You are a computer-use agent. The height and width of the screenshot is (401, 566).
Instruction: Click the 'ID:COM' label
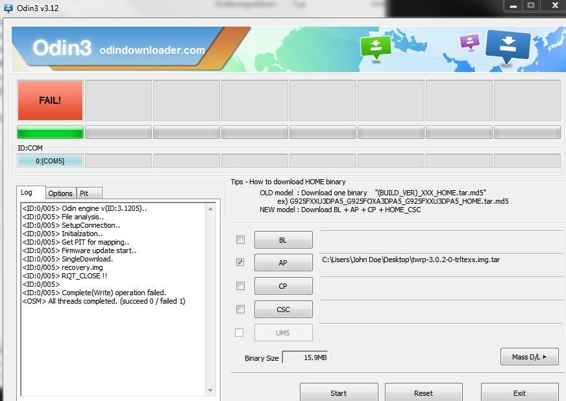[30, 148]
